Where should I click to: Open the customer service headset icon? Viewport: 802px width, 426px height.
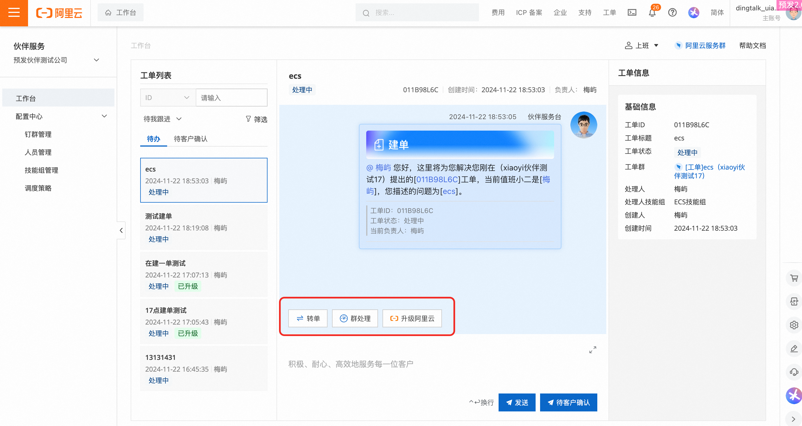tap(794, 372)
